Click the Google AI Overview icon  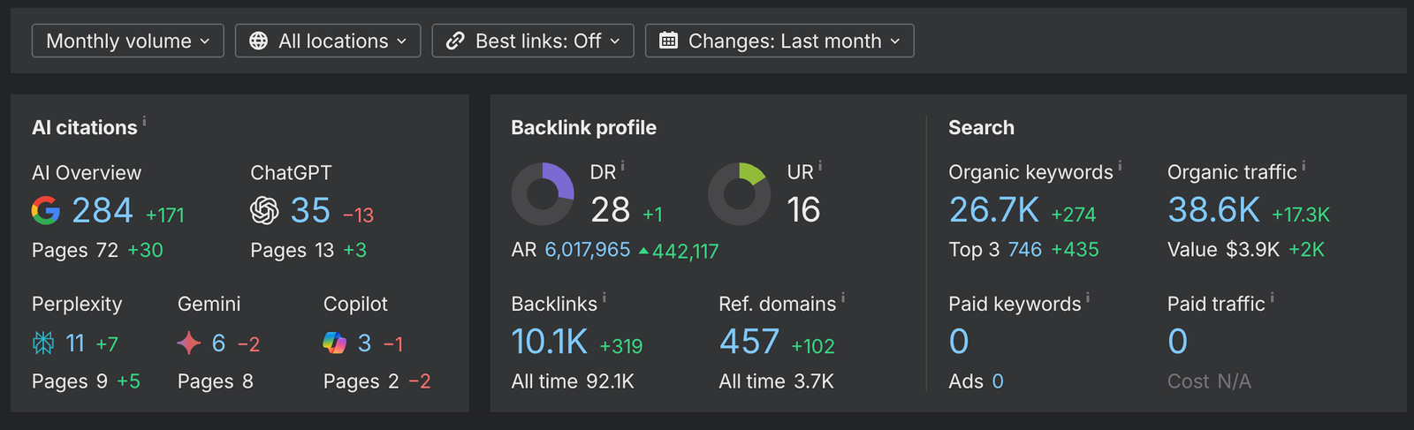tap(46, 210)
